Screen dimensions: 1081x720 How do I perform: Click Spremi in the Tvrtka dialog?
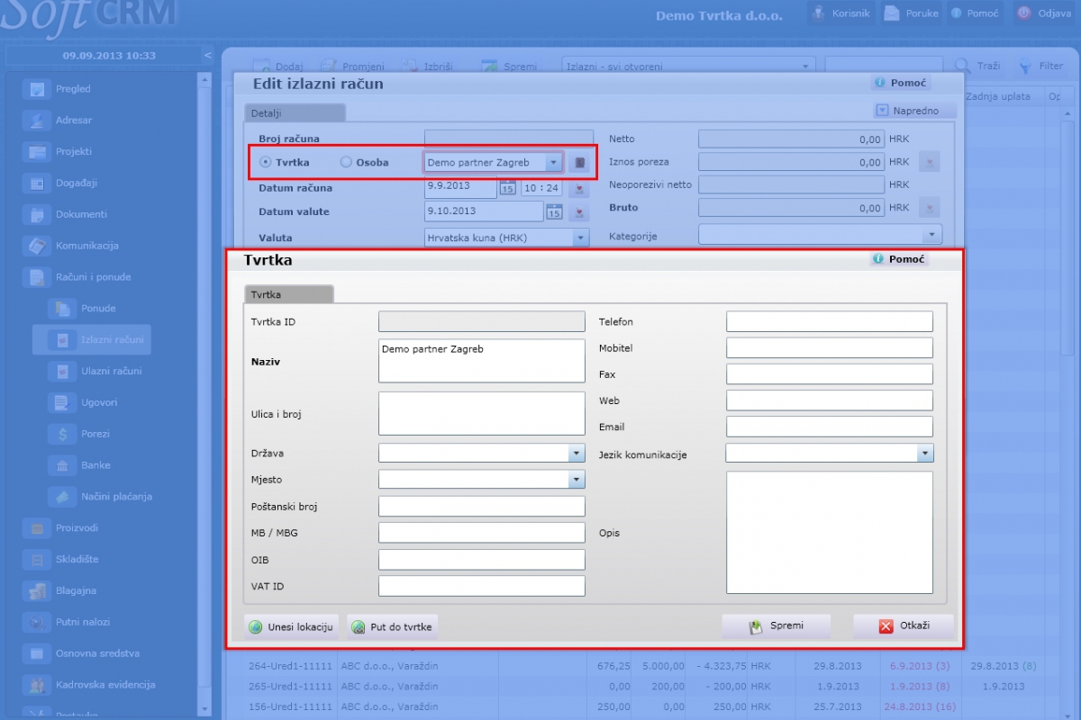pos(776,626)
